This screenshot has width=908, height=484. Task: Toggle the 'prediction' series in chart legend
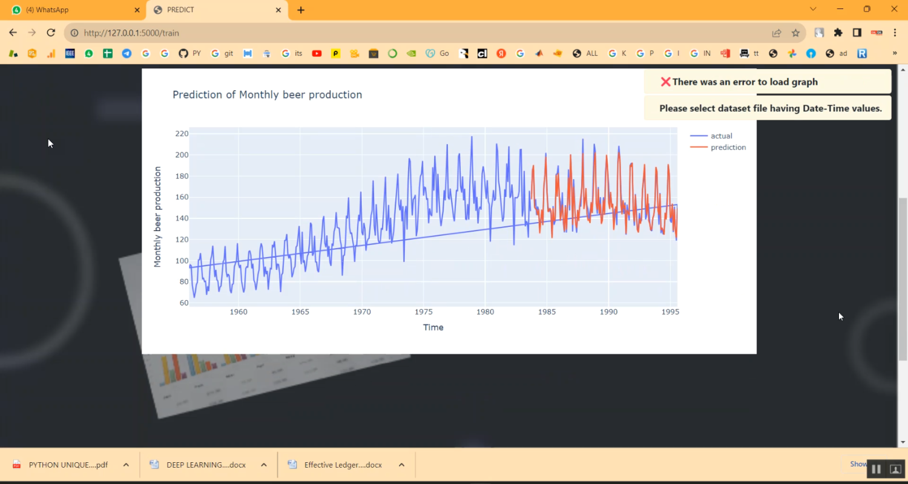coord(728,148)
